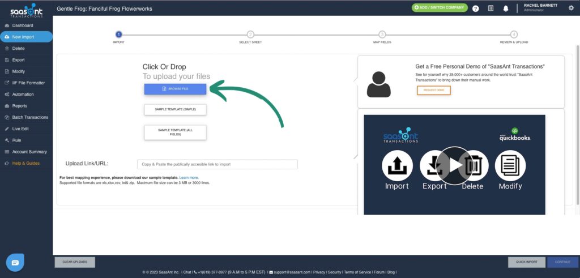This screenshot has width=580, height=278.
Task: Select Batch Transactions in sidebar
Action: (30, 117)
